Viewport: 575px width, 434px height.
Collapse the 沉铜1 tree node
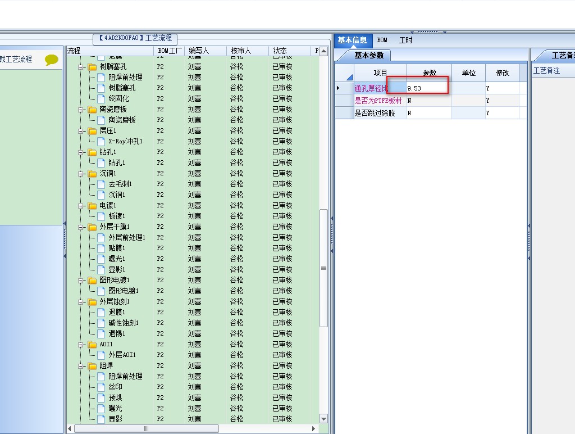click(x=81, y=174)
